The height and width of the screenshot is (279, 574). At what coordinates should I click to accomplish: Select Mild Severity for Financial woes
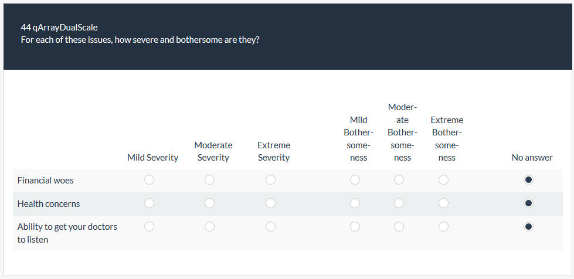149,180
